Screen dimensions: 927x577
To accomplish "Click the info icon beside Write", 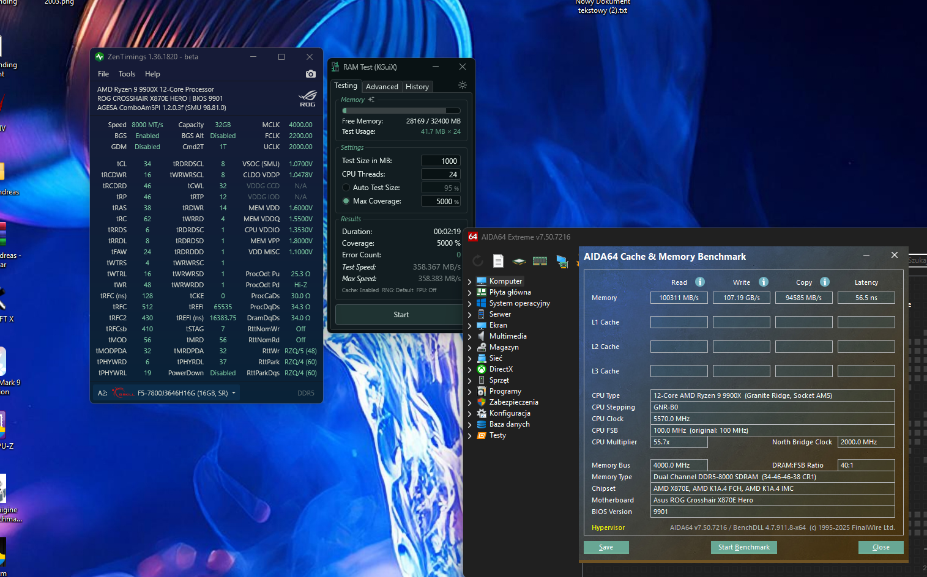I will click(764, 282).
